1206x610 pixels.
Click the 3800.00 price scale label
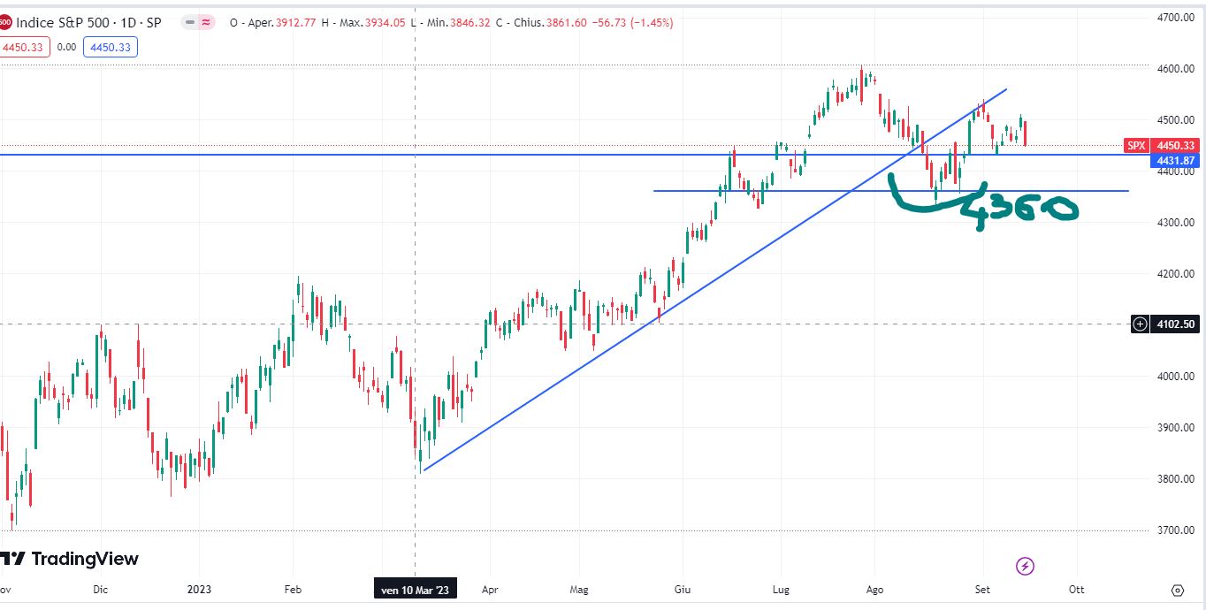pos(1176,478)
